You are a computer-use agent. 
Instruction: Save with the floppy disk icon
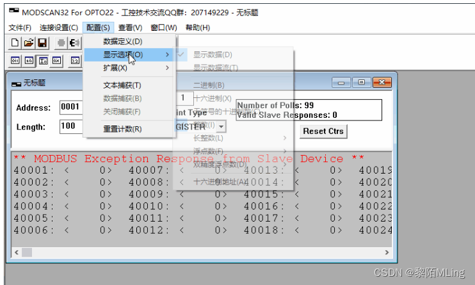pyautogui.click(x=42, y=43)
